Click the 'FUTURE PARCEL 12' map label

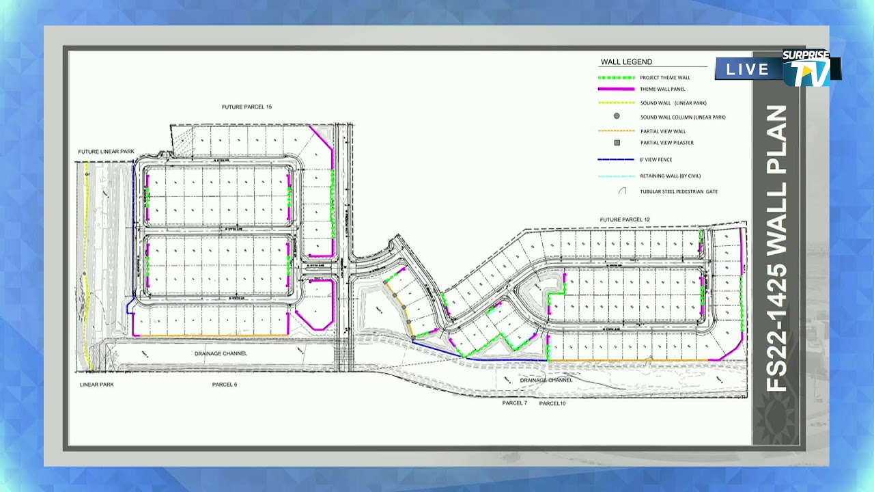tap(625, 219)
